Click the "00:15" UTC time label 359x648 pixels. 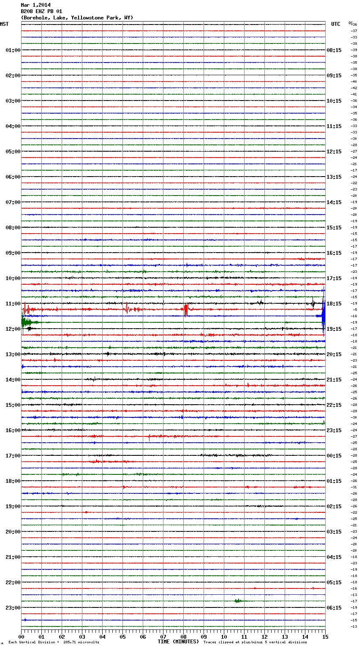(334, 456)
